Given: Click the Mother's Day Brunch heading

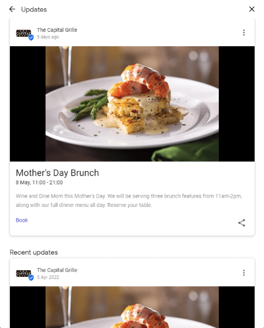Looking at the screenshot, I should tap(57, 173).
